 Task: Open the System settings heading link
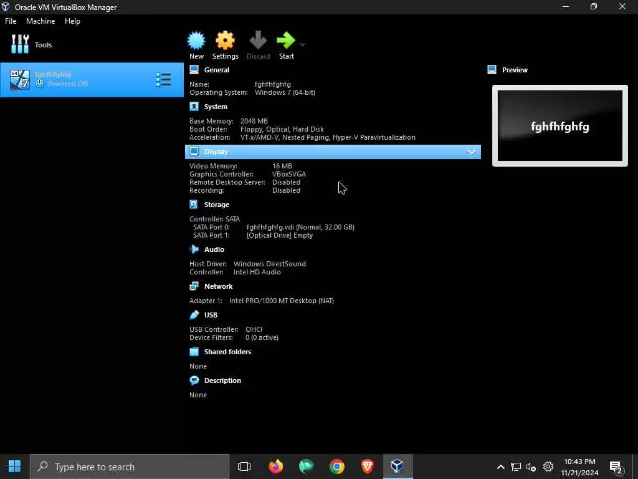coord(216,107)
